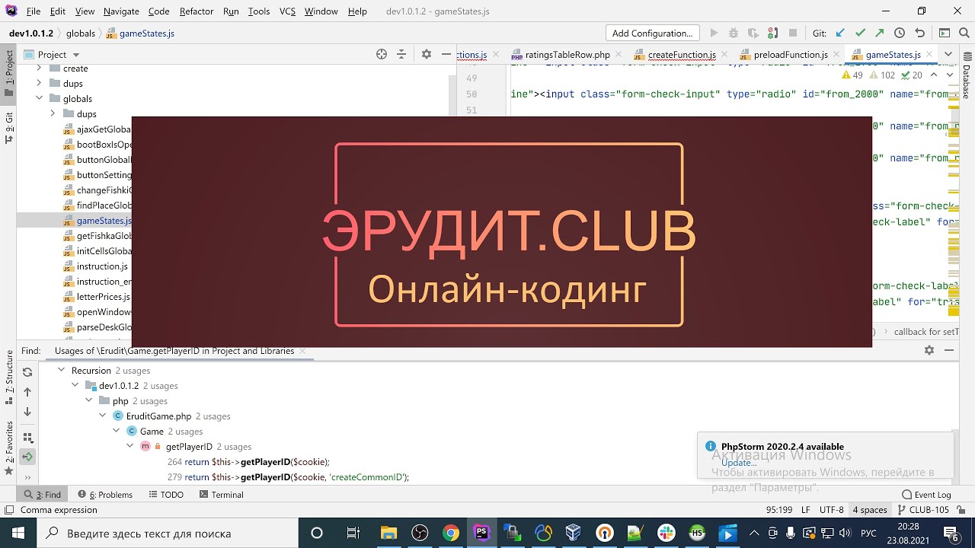
Task: Open the search everywhere magnifier
Action: click(x=964, y=33)
